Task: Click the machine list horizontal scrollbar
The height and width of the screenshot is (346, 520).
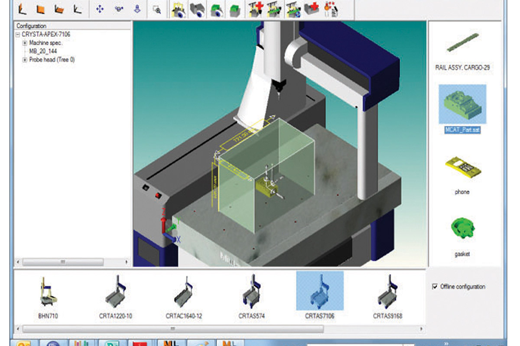Action: (x=173, y=329)
